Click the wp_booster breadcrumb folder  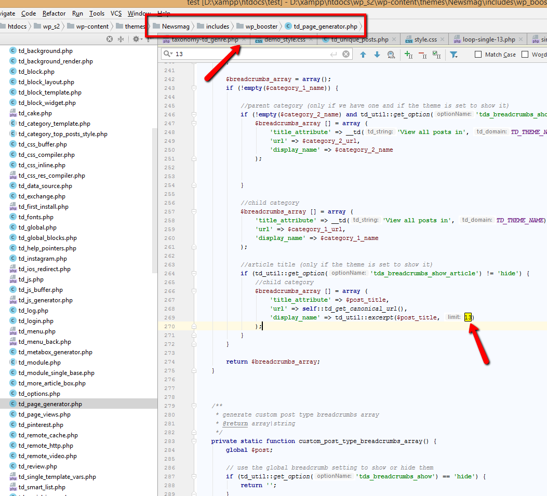pos(257,26)
